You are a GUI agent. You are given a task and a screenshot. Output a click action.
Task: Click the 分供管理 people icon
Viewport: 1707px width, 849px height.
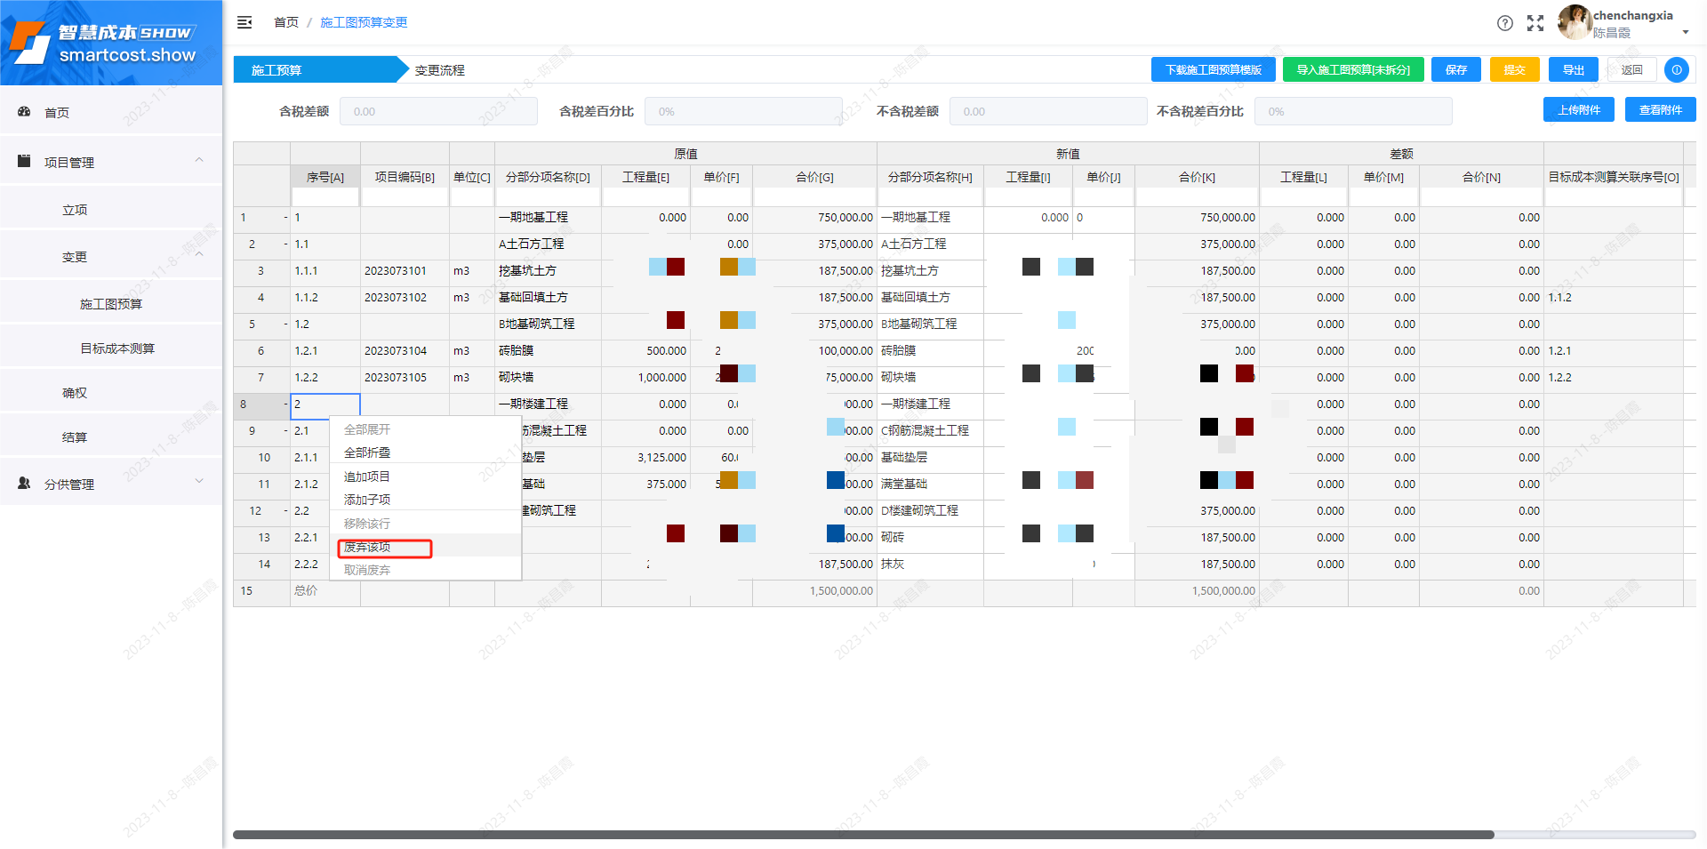click(x=25, y=484)
